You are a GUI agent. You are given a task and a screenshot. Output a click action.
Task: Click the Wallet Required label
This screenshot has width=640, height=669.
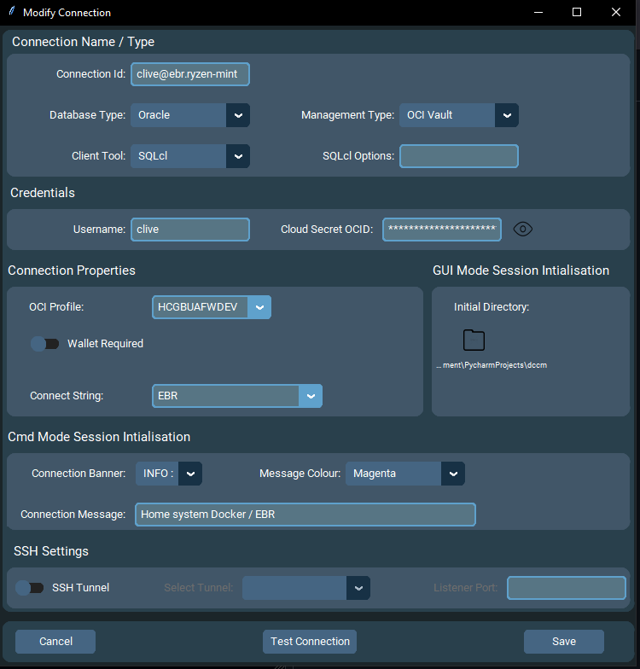(x=106, y=343)
